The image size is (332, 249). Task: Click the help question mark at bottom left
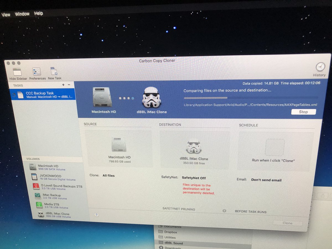coord(97,214)
